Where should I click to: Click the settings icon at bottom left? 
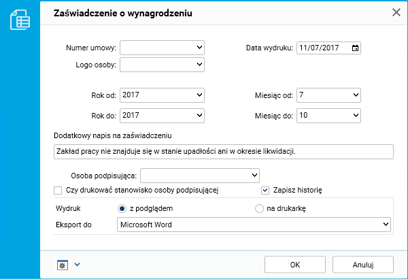pyautogui.click(x=63, y=264)
